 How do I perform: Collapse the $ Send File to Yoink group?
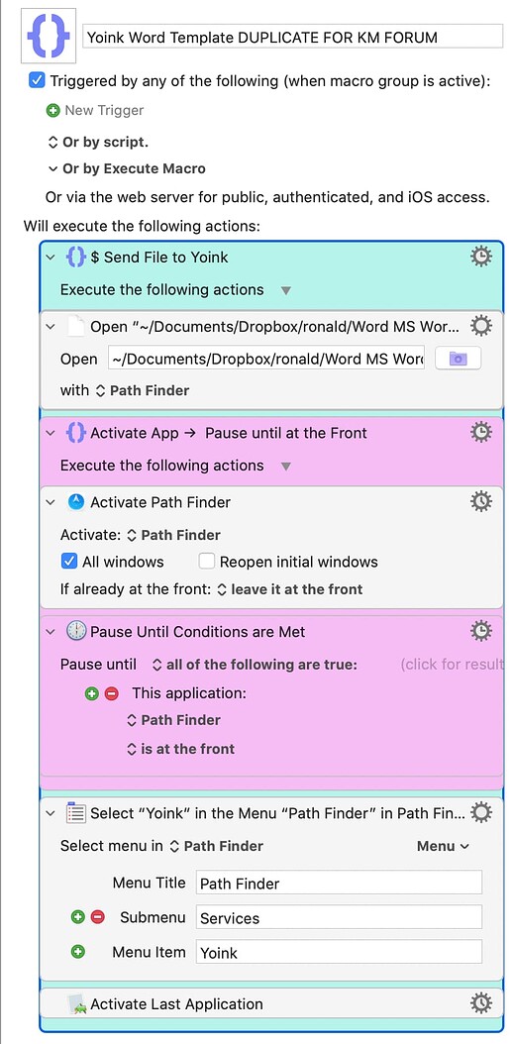51,257
